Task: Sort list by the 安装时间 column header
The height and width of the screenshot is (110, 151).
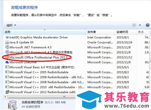Action: pos(126,32)
